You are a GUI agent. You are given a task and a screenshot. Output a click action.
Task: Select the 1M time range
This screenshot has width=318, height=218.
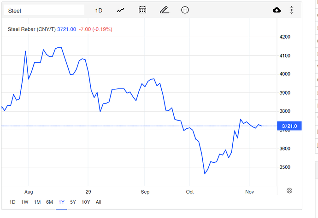pyautogui.click(x=37, y=202)
